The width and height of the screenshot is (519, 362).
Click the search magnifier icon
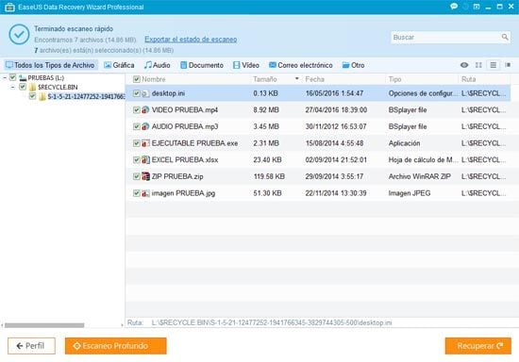tap(505, 37)
